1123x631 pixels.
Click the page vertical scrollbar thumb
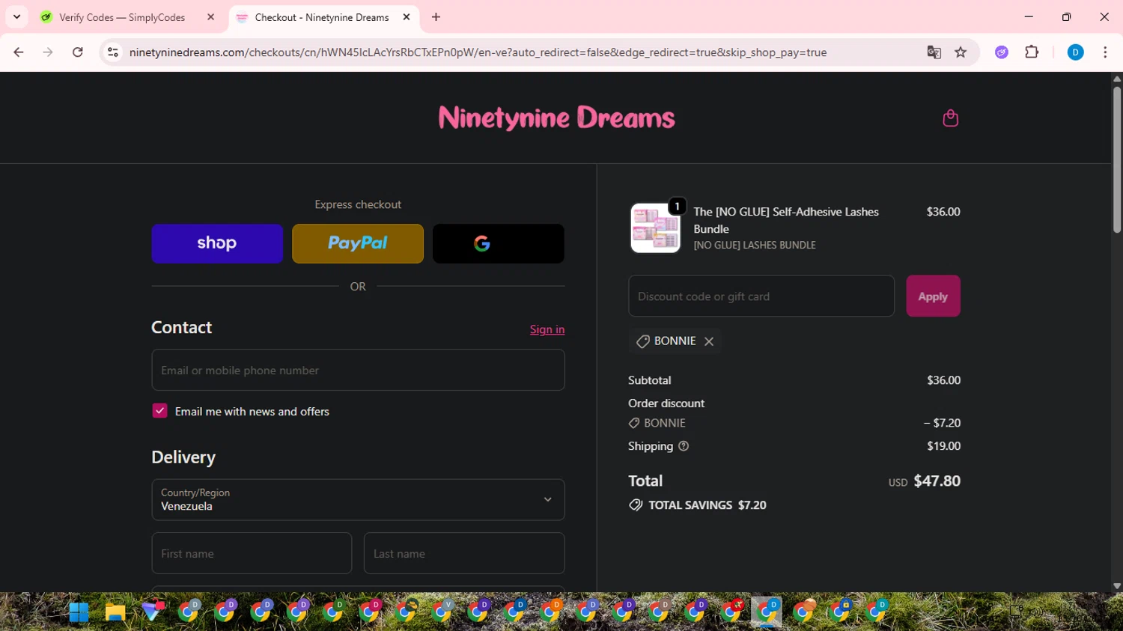point(1117,159)
